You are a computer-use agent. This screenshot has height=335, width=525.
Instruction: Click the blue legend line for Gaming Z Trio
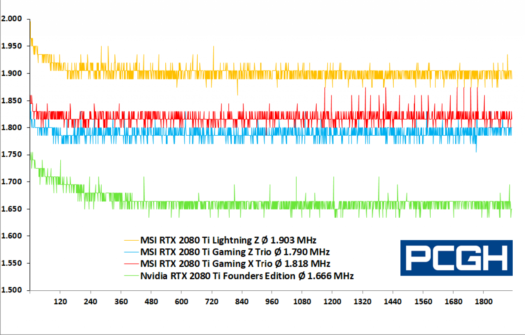click(x=132, y=251)
